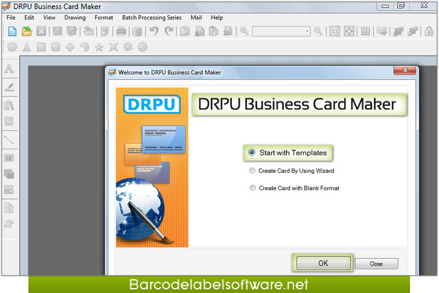The width and height of the screenshot is (439, 293).
Task: Click the Paste clipboard icon
Action: (x=214, y=31)
